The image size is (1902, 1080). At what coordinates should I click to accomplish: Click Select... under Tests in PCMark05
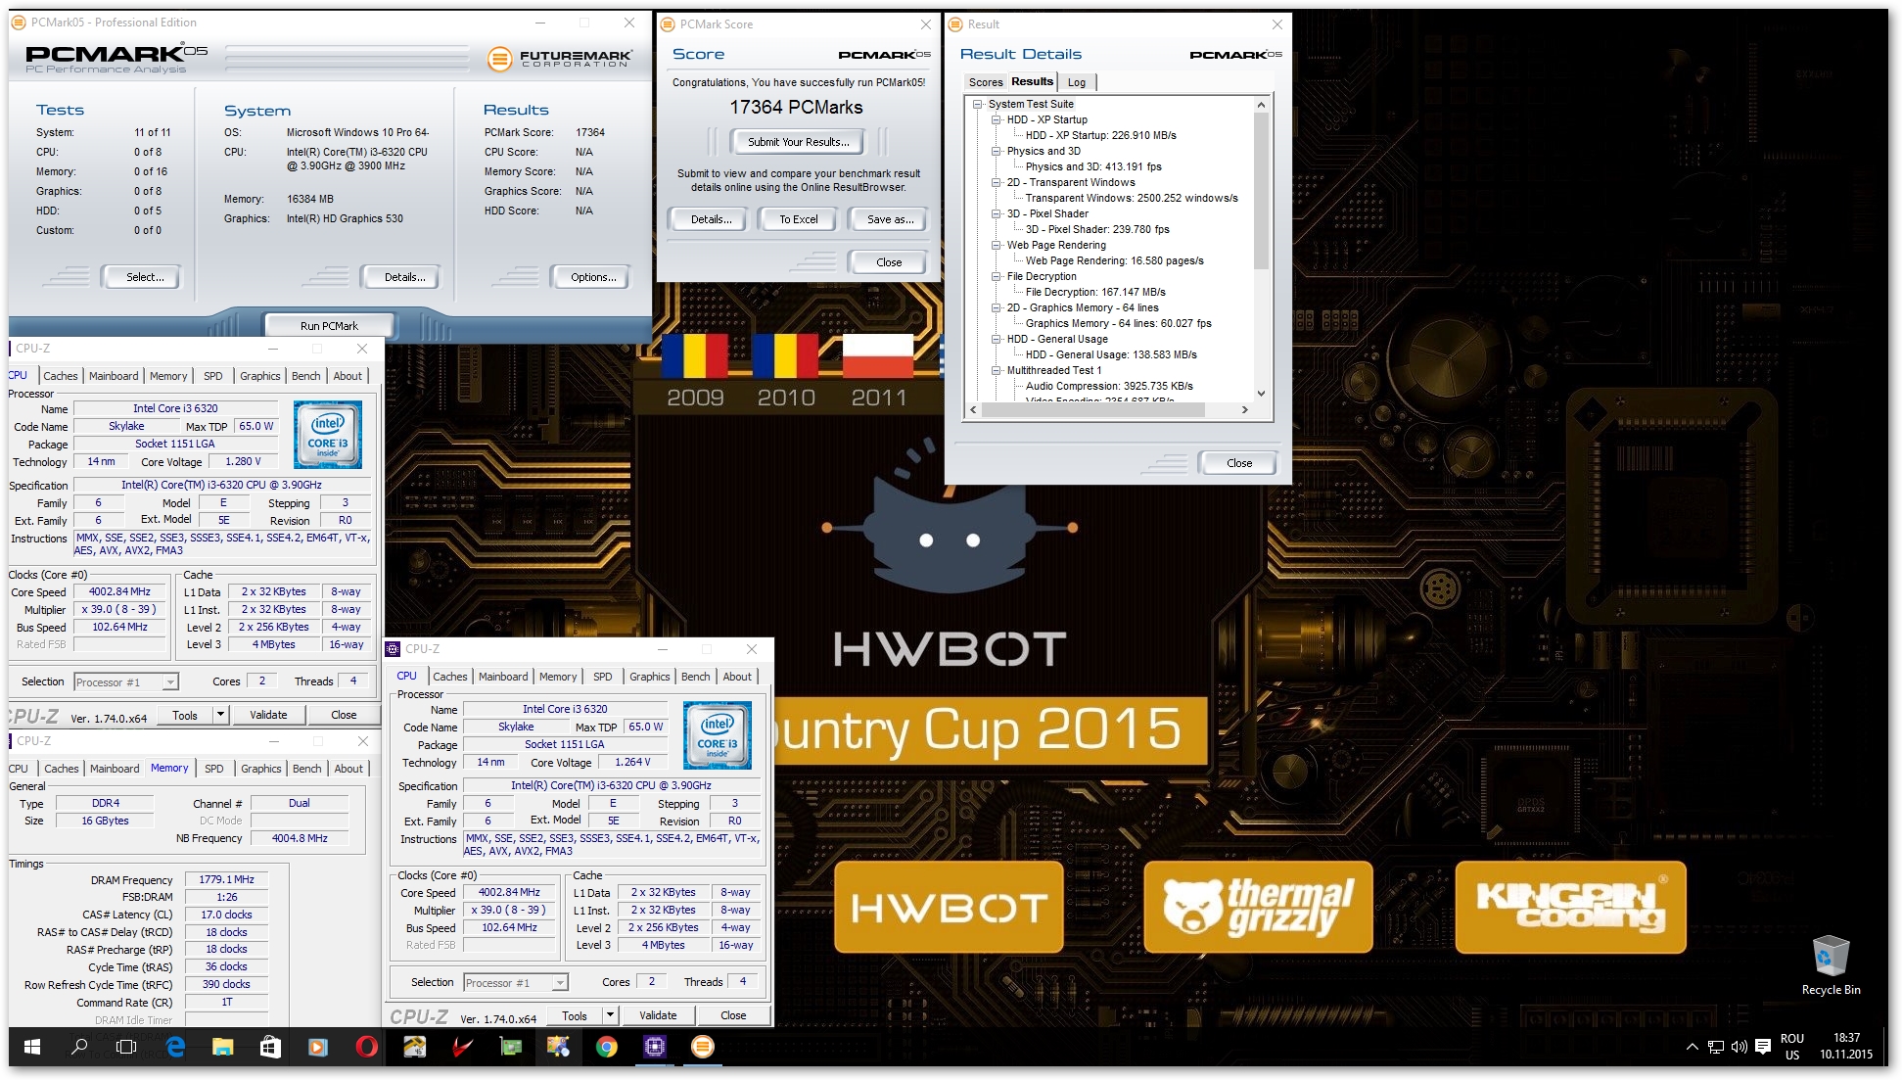[145, 277]
